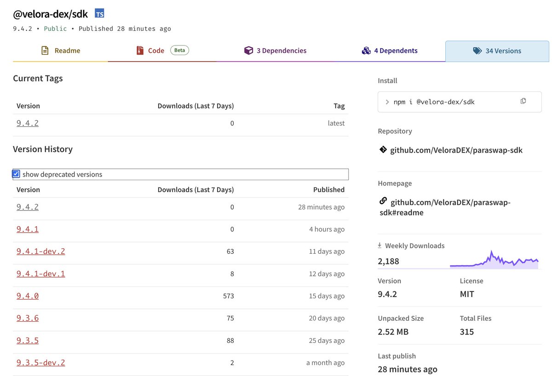552x376 pixels.
Task: Click the Dependencies cube icon
Action: 248,51
